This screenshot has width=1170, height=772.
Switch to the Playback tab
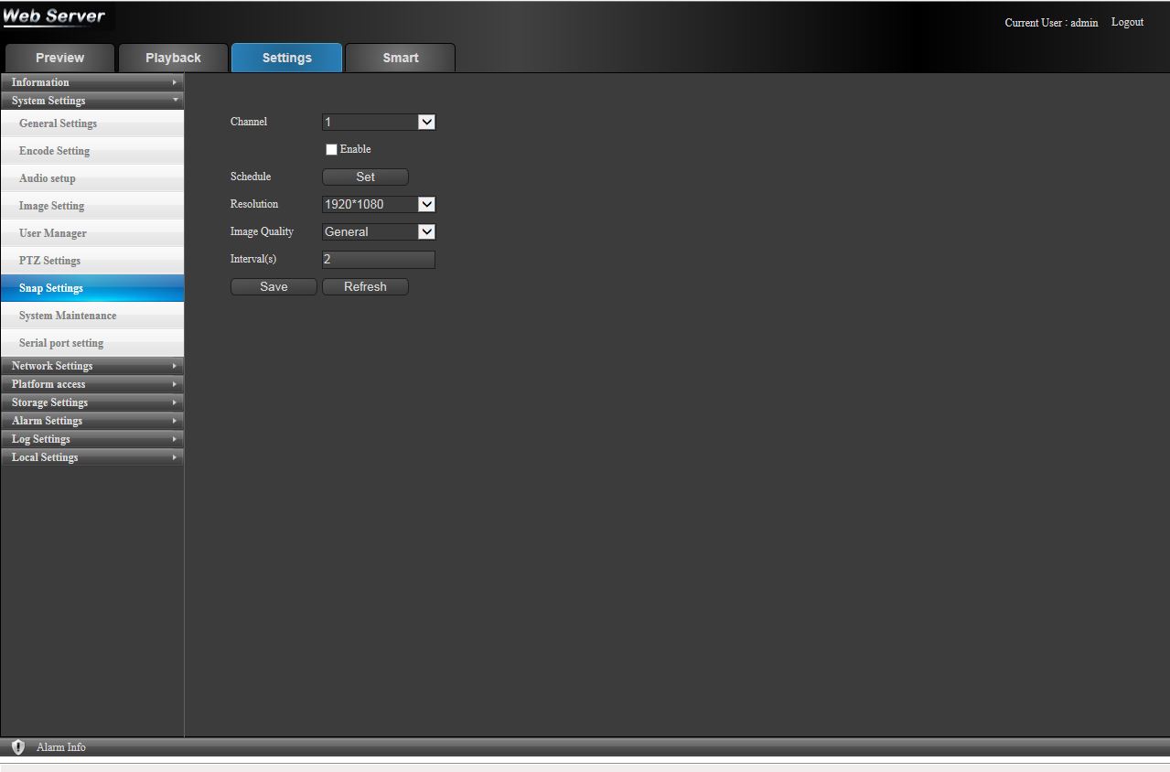(173, 58)
